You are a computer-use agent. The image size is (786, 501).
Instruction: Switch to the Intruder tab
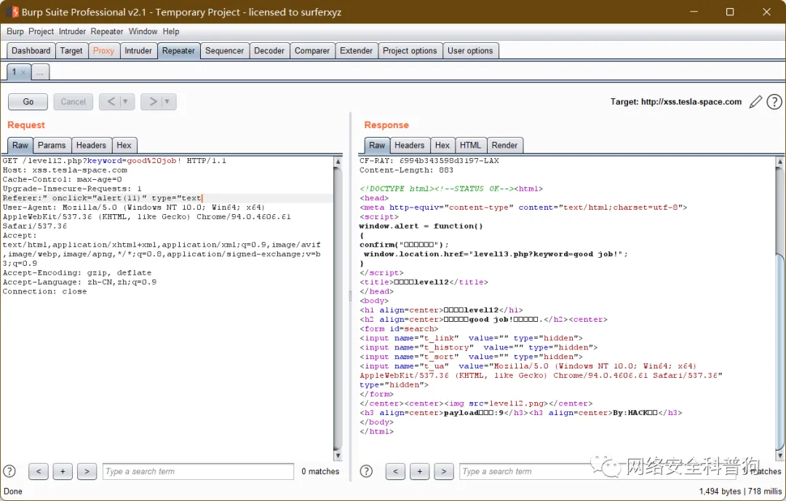click(x=138, y=51)
